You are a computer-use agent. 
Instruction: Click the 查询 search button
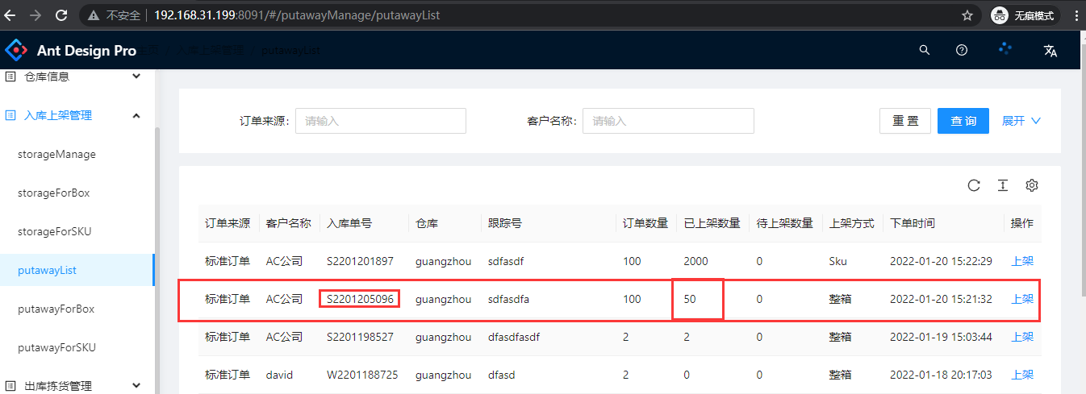[963, 121]
